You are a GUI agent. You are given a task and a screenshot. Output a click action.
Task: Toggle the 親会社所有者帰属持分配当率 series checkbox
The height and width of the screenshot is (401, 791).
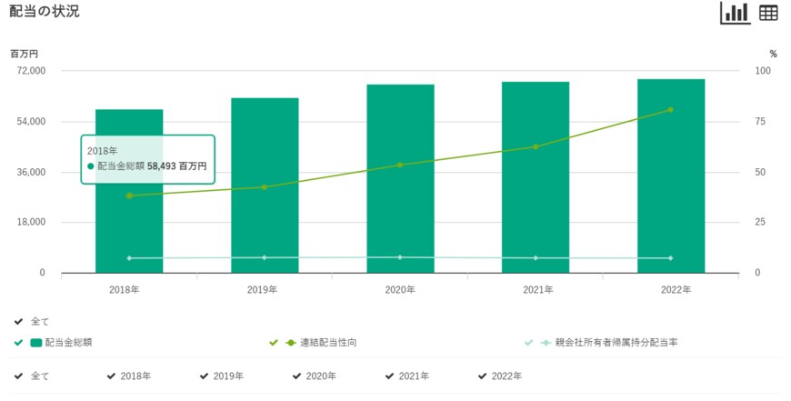[x=529, y=343]
